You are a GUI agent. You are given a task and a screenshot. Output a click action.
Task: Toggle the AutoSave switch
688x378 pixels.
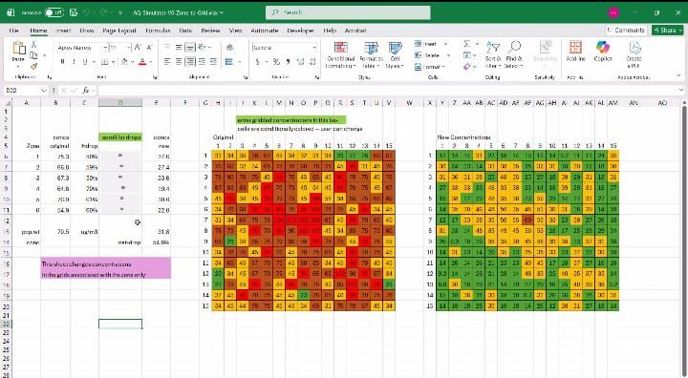coord(54,12)
